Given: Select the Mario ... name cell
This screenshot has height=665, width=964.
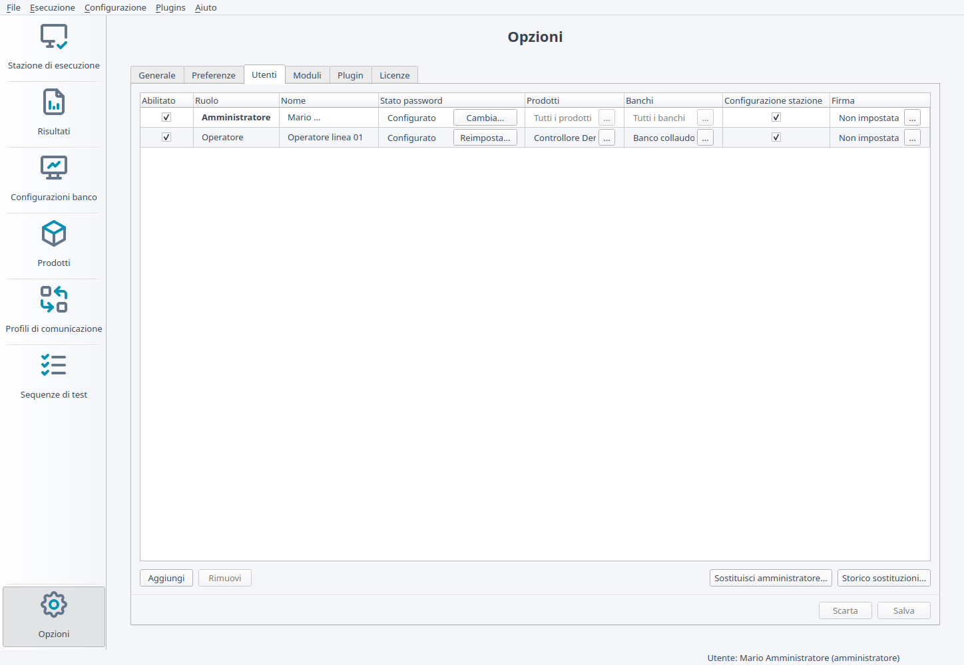Looking at the screenshot, I should [329, 118].
